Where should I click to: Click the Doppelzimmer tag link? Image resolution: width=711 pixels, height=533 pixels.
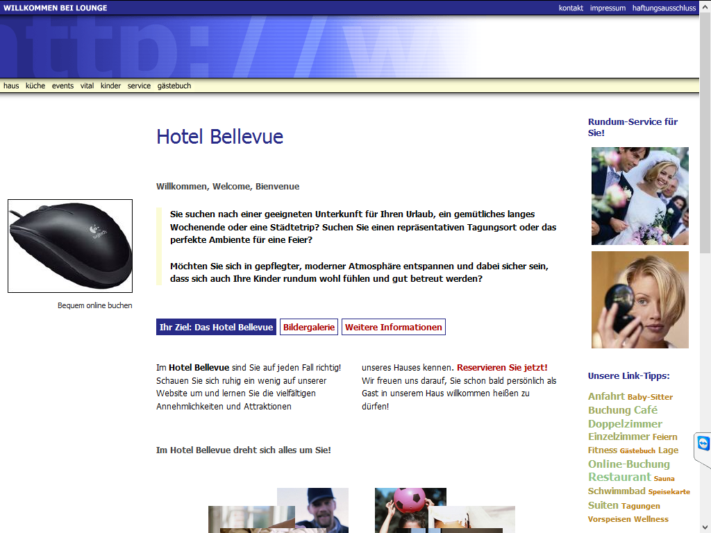(625, 424)
